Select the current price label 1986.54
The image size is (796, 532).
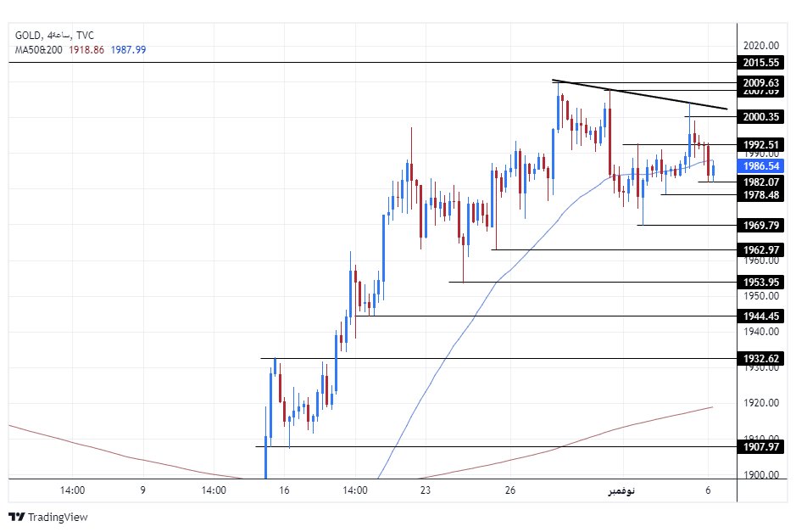[x=760, y=167]
